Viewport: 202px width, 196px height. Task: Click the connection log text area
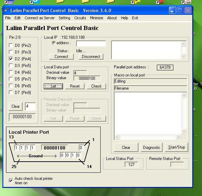pos(146,50)
